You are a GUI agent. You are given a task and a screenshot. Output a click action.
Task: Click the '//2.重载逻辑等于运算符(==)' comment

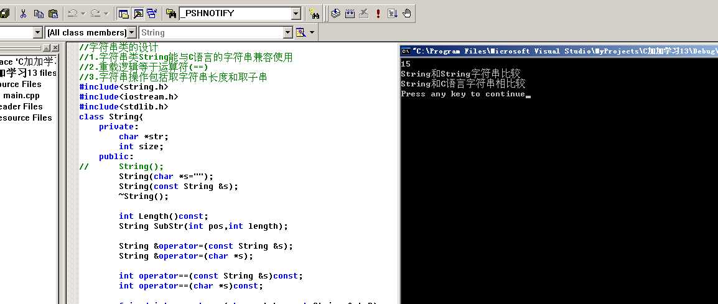pos(144,67)
